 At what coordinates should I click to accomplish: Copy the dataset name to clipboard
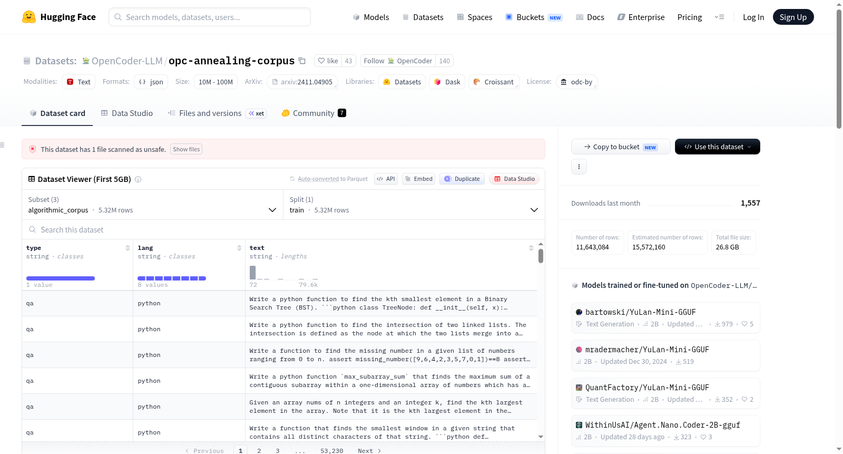pos(302,61)
